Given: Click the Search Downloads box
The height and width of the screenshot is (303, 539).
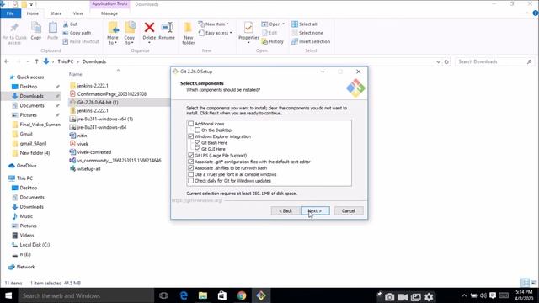Looking at the screenshot, I should click(494, 61).
